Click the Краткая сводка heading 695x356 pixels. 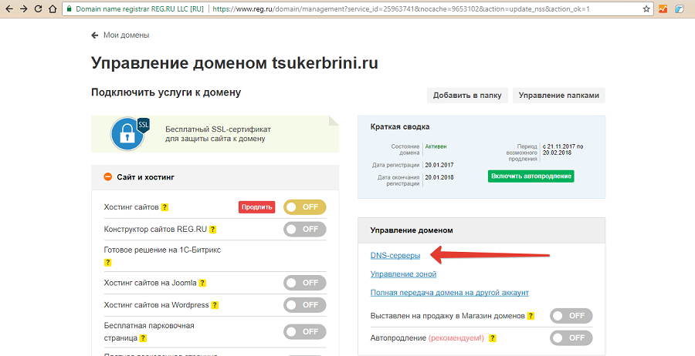(x=400, y=127)
